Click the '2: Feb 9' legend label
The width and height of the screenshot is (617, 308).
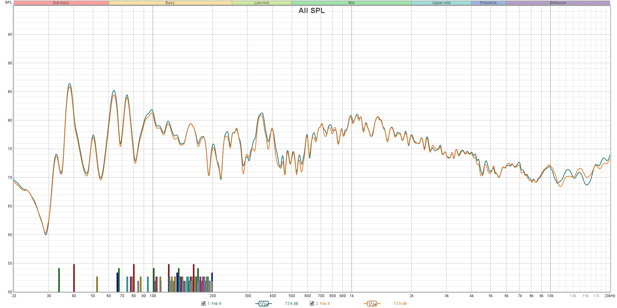pos(323,304)
